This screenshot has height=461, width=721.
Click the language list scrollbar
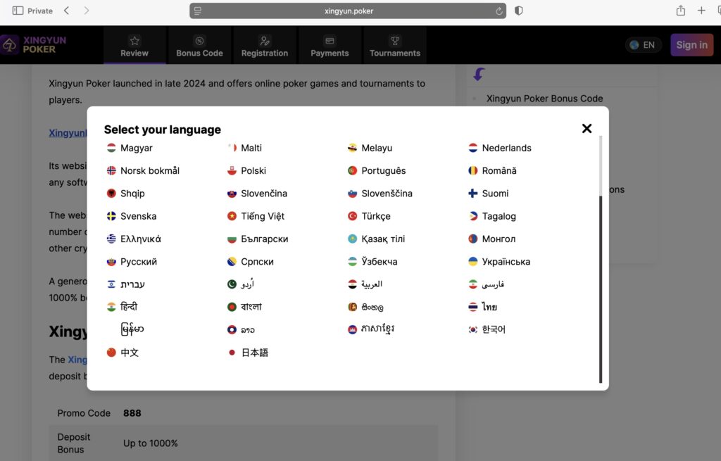(601, 289)
